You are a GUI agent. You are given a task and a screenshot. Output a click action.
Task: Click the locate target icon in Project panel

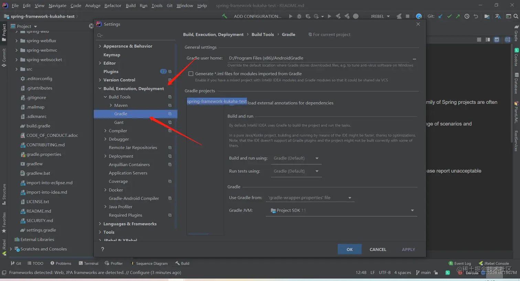91,26
